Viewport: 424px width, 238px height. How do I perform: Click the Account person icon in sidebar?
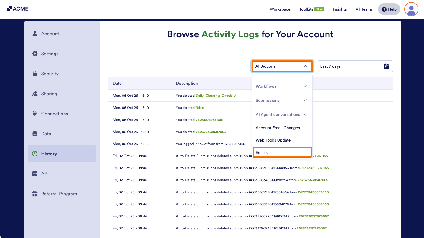(x=35, y=34)
